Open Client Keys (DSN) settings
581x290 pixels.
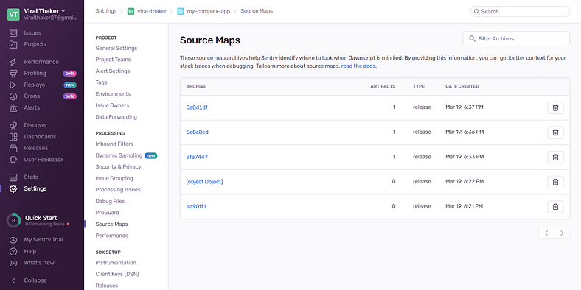pyautogui.click(x=117, y=274)
